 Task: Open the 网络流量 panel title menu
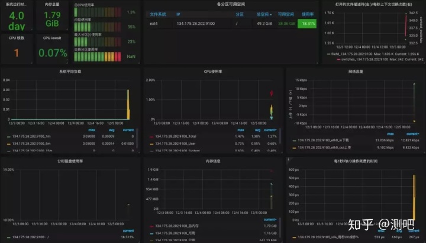356,72
